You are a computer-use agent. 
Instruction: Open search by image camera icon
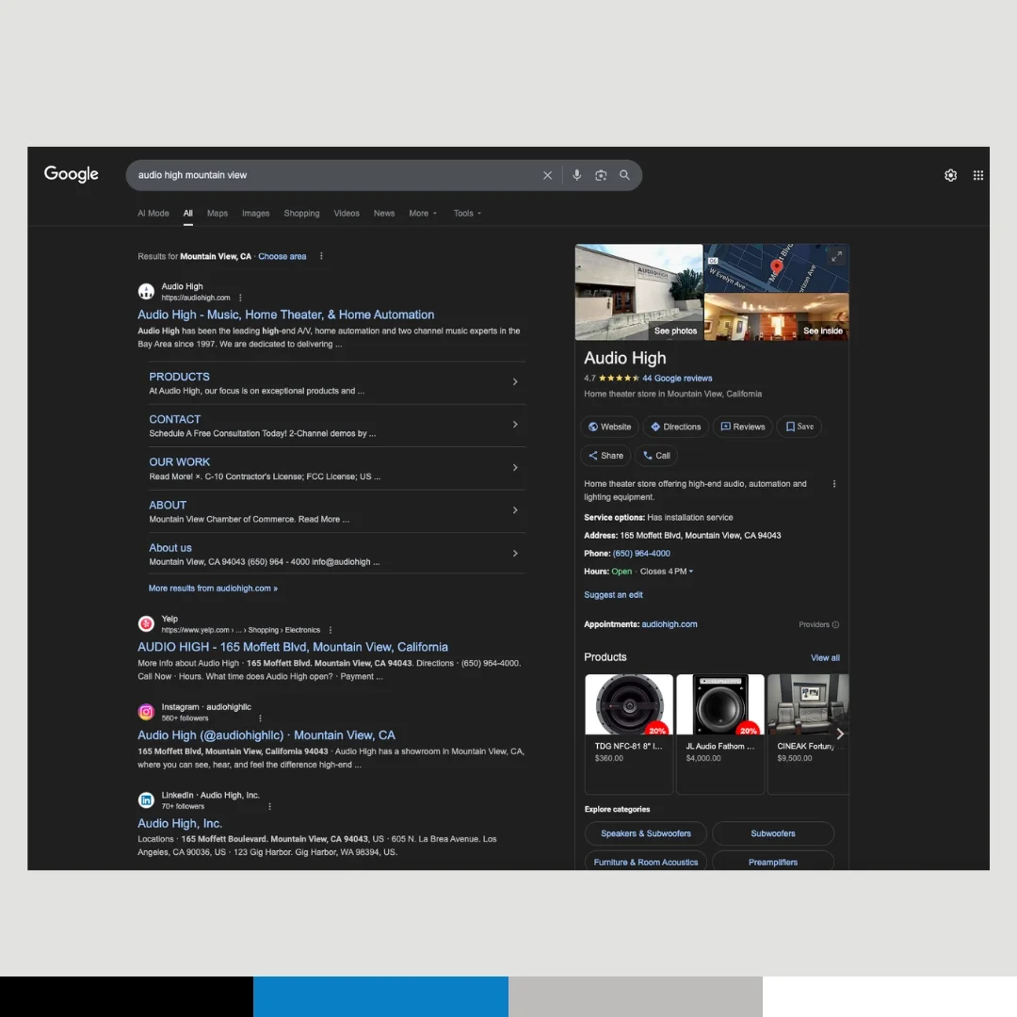601,175
